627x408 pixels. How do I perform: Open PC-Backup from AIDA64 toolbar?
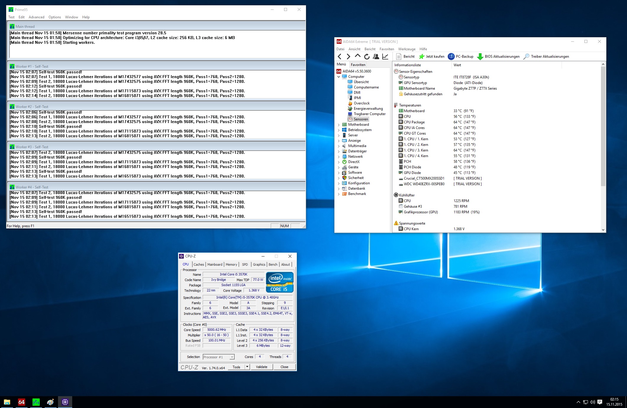(x=461, y=57)
